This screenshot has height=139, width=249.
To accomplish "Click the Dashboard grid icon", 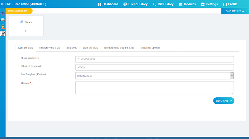I will click(99, 4).
